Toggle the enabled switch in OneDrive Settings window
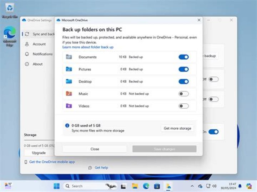This screenshot has height=192, width=257. pos(213,132)
